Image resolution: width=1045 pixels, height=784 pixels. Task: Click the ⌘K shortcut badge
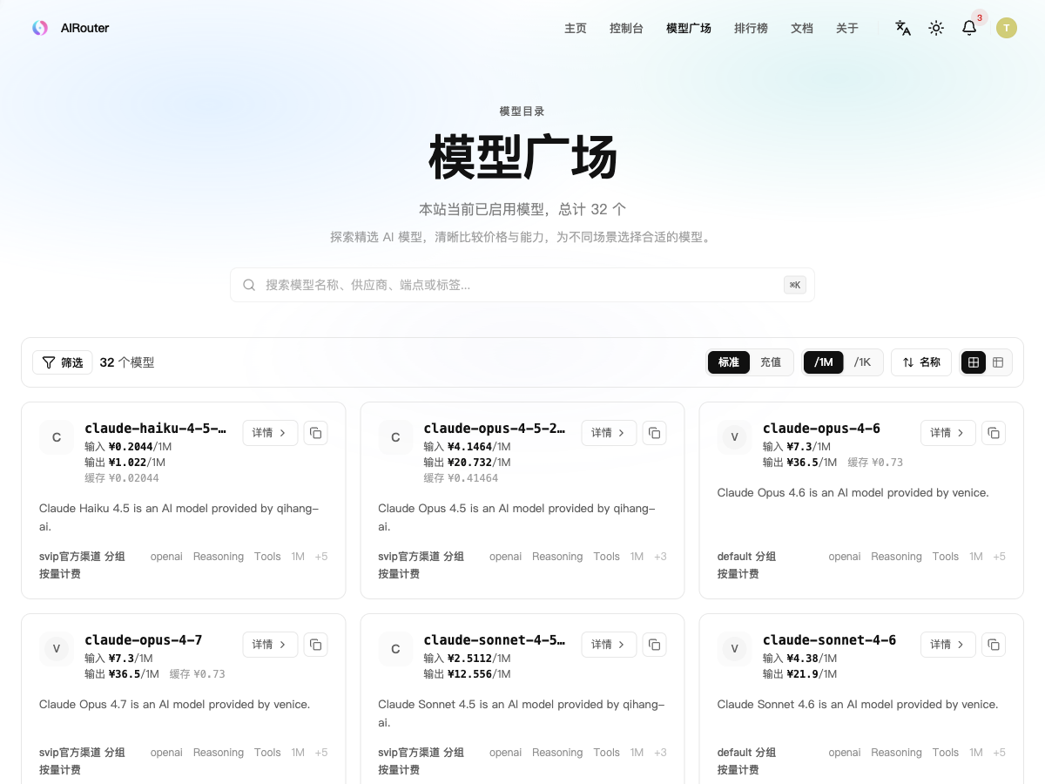click(x=794, y=285)
